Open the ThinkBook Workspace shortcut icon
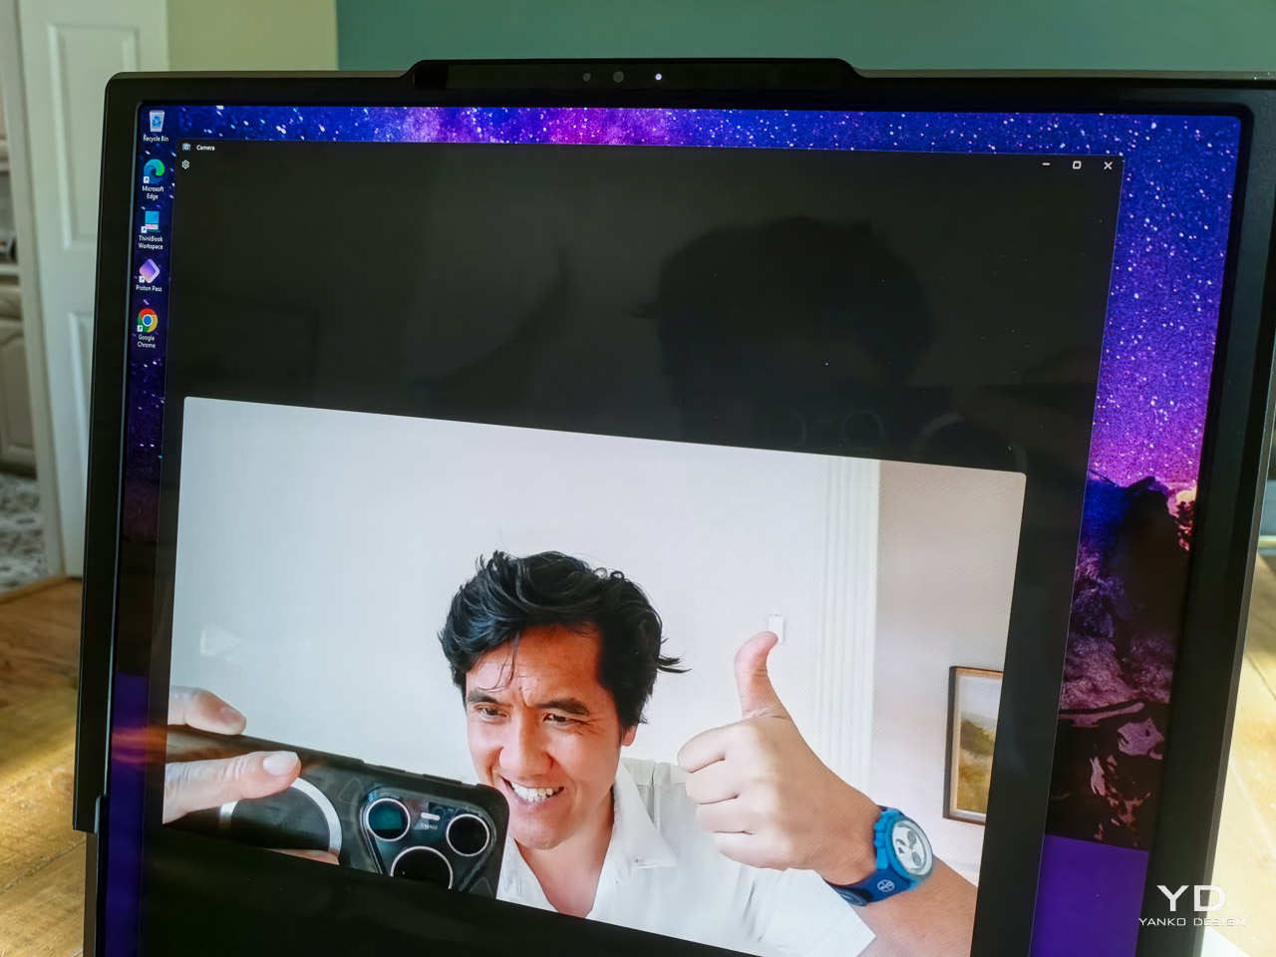The image size is (1276, 957). [151, 220]
